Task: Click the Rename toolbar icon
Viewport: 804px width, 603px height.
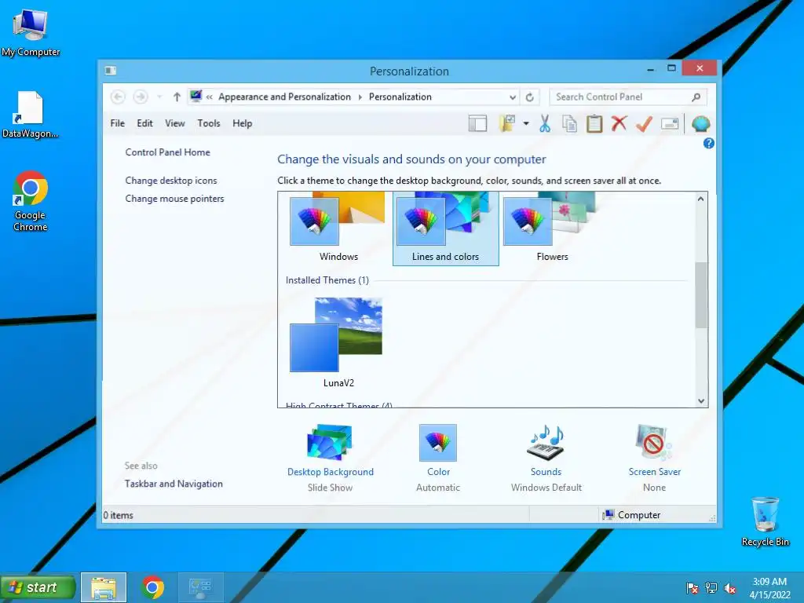Action: (x=670, y=123)
